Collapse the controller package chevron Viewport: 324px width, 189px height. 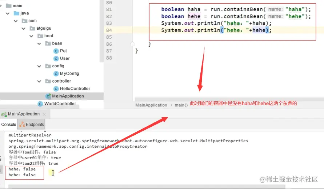tap(39, 81)
